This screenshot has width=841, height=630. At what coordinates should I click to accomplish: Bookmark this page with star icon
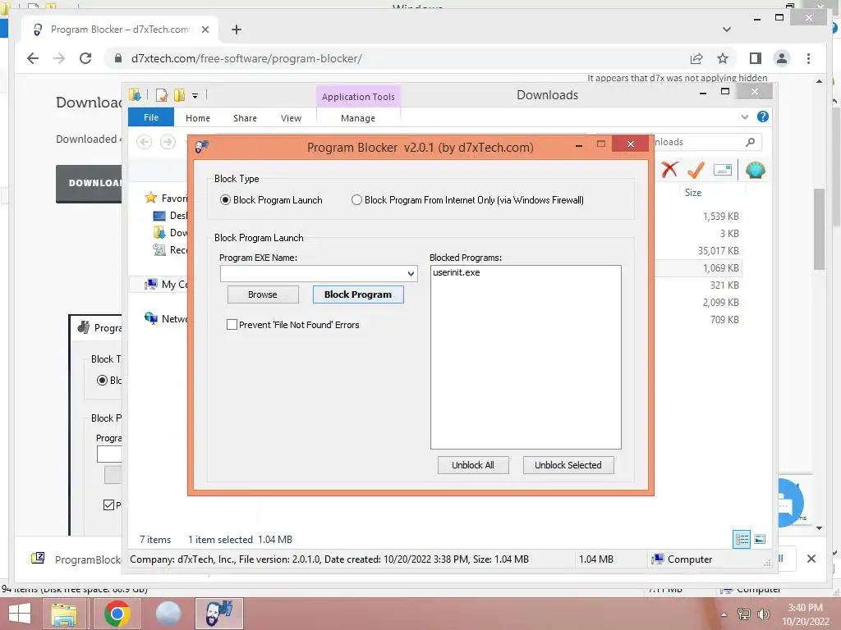click(x=723, y=58)
